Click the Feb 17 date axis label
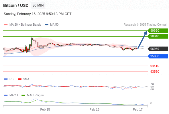 click(x=138, y=109)
